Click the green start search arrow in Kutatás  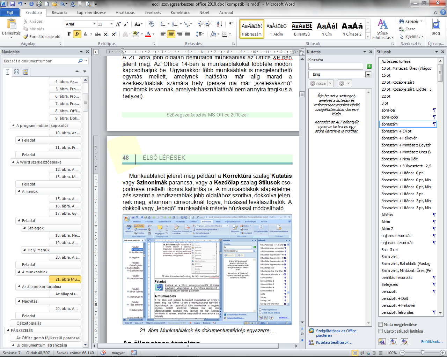(x=369, y=66)
